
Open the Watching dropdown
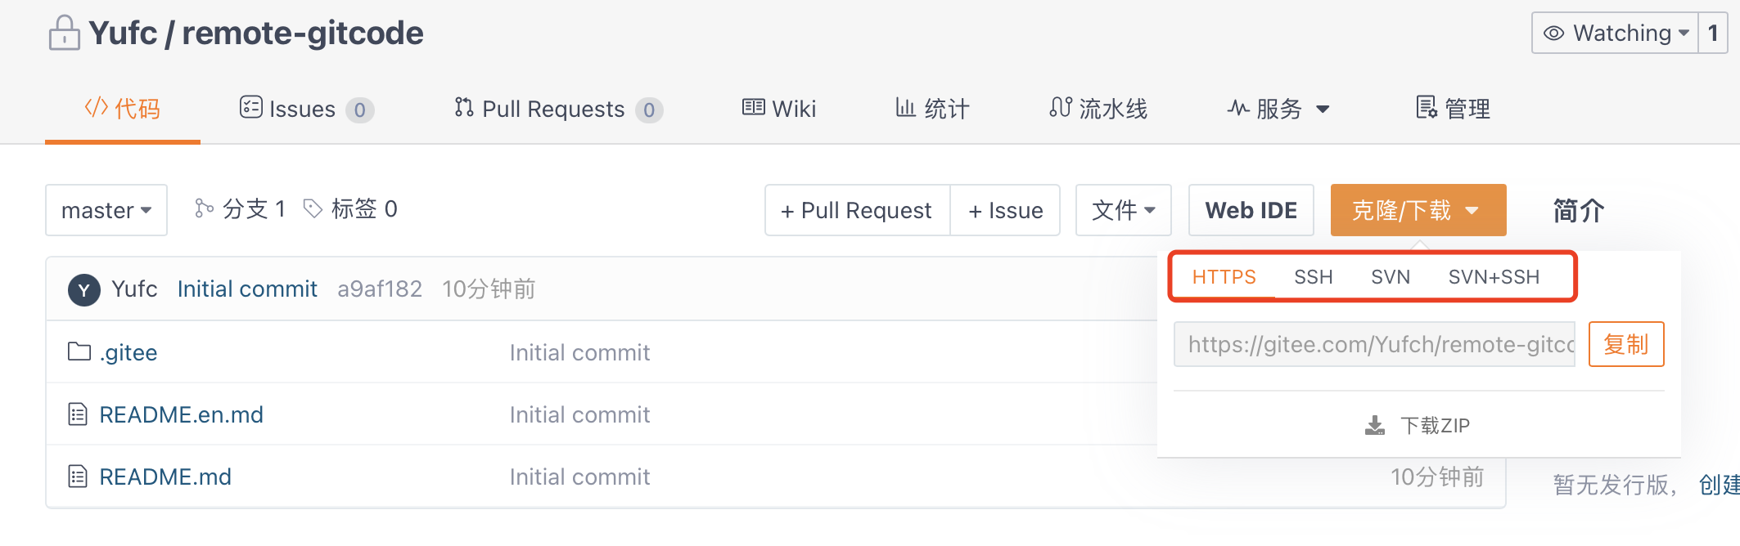[x=1614, y=34]
